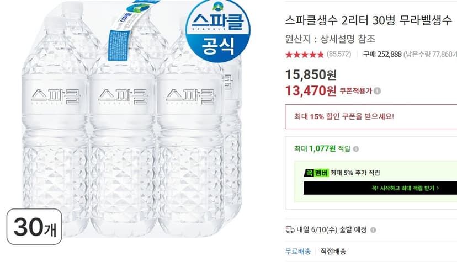The image size is (457, 262).
Task: Click the info icon beside 쿠폰적용가
Action: [x=377, y=91]
